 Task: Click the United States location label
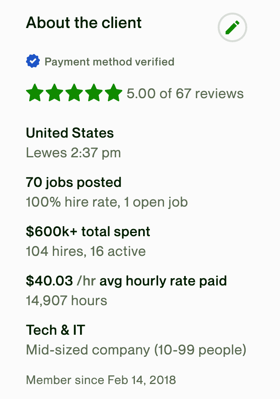69,133
